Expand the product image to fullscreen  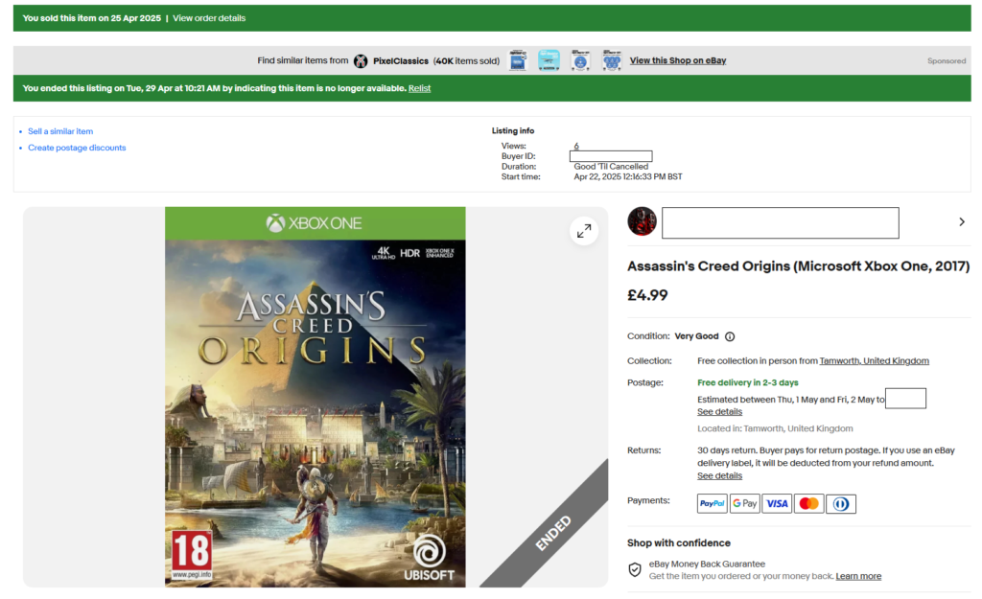584,231
